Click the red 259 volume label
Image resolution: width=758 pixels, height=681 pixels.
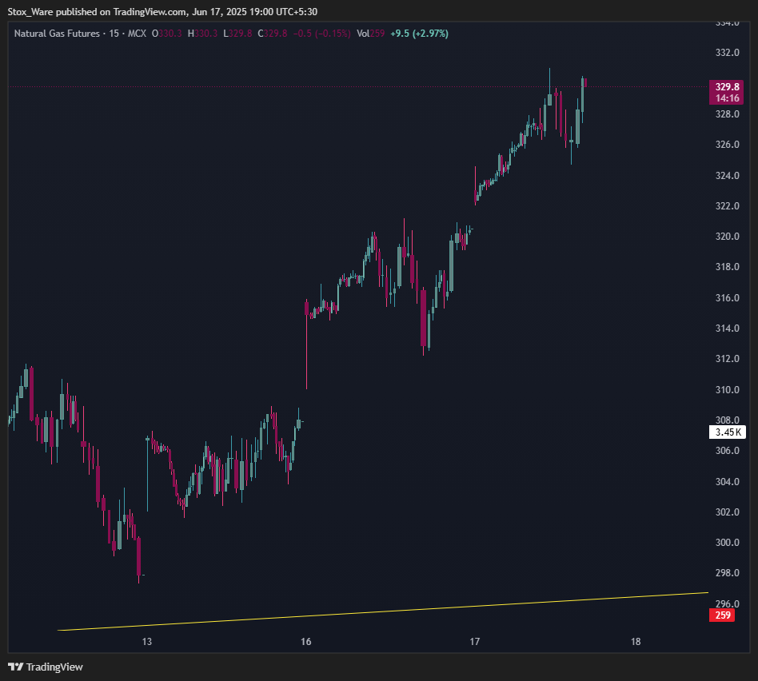coord(723,615)
